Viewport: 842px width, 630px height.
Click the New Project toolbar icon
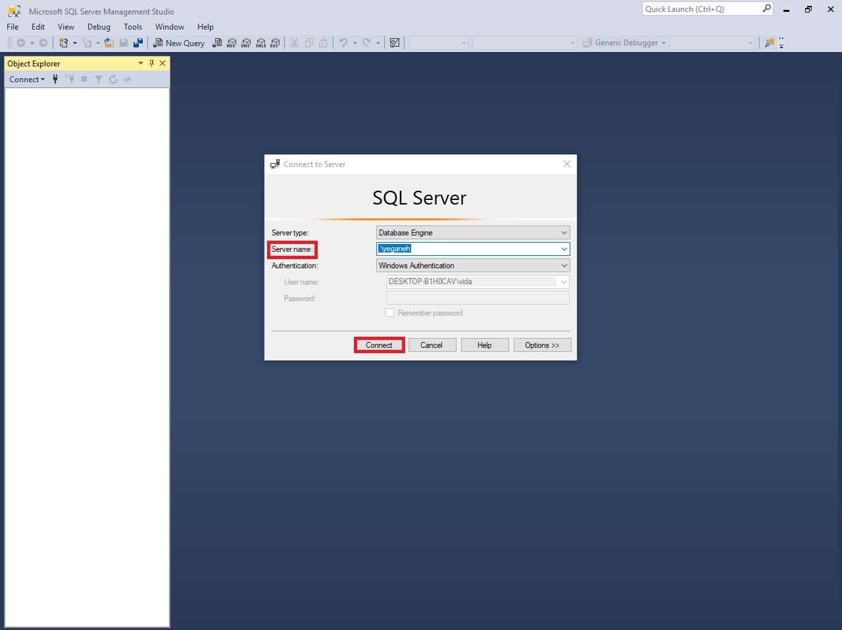(x=63, y=43)
